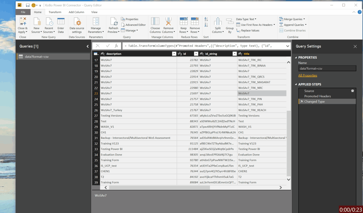This screenshot has height=213, width=363.
Task: Switch to the View tab
Action: (x=94, y=12)
